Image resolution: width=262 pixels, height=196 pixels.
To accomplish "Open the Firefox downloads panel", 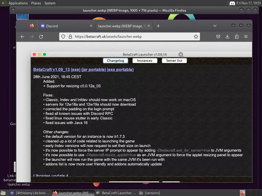I will point(227,36).
